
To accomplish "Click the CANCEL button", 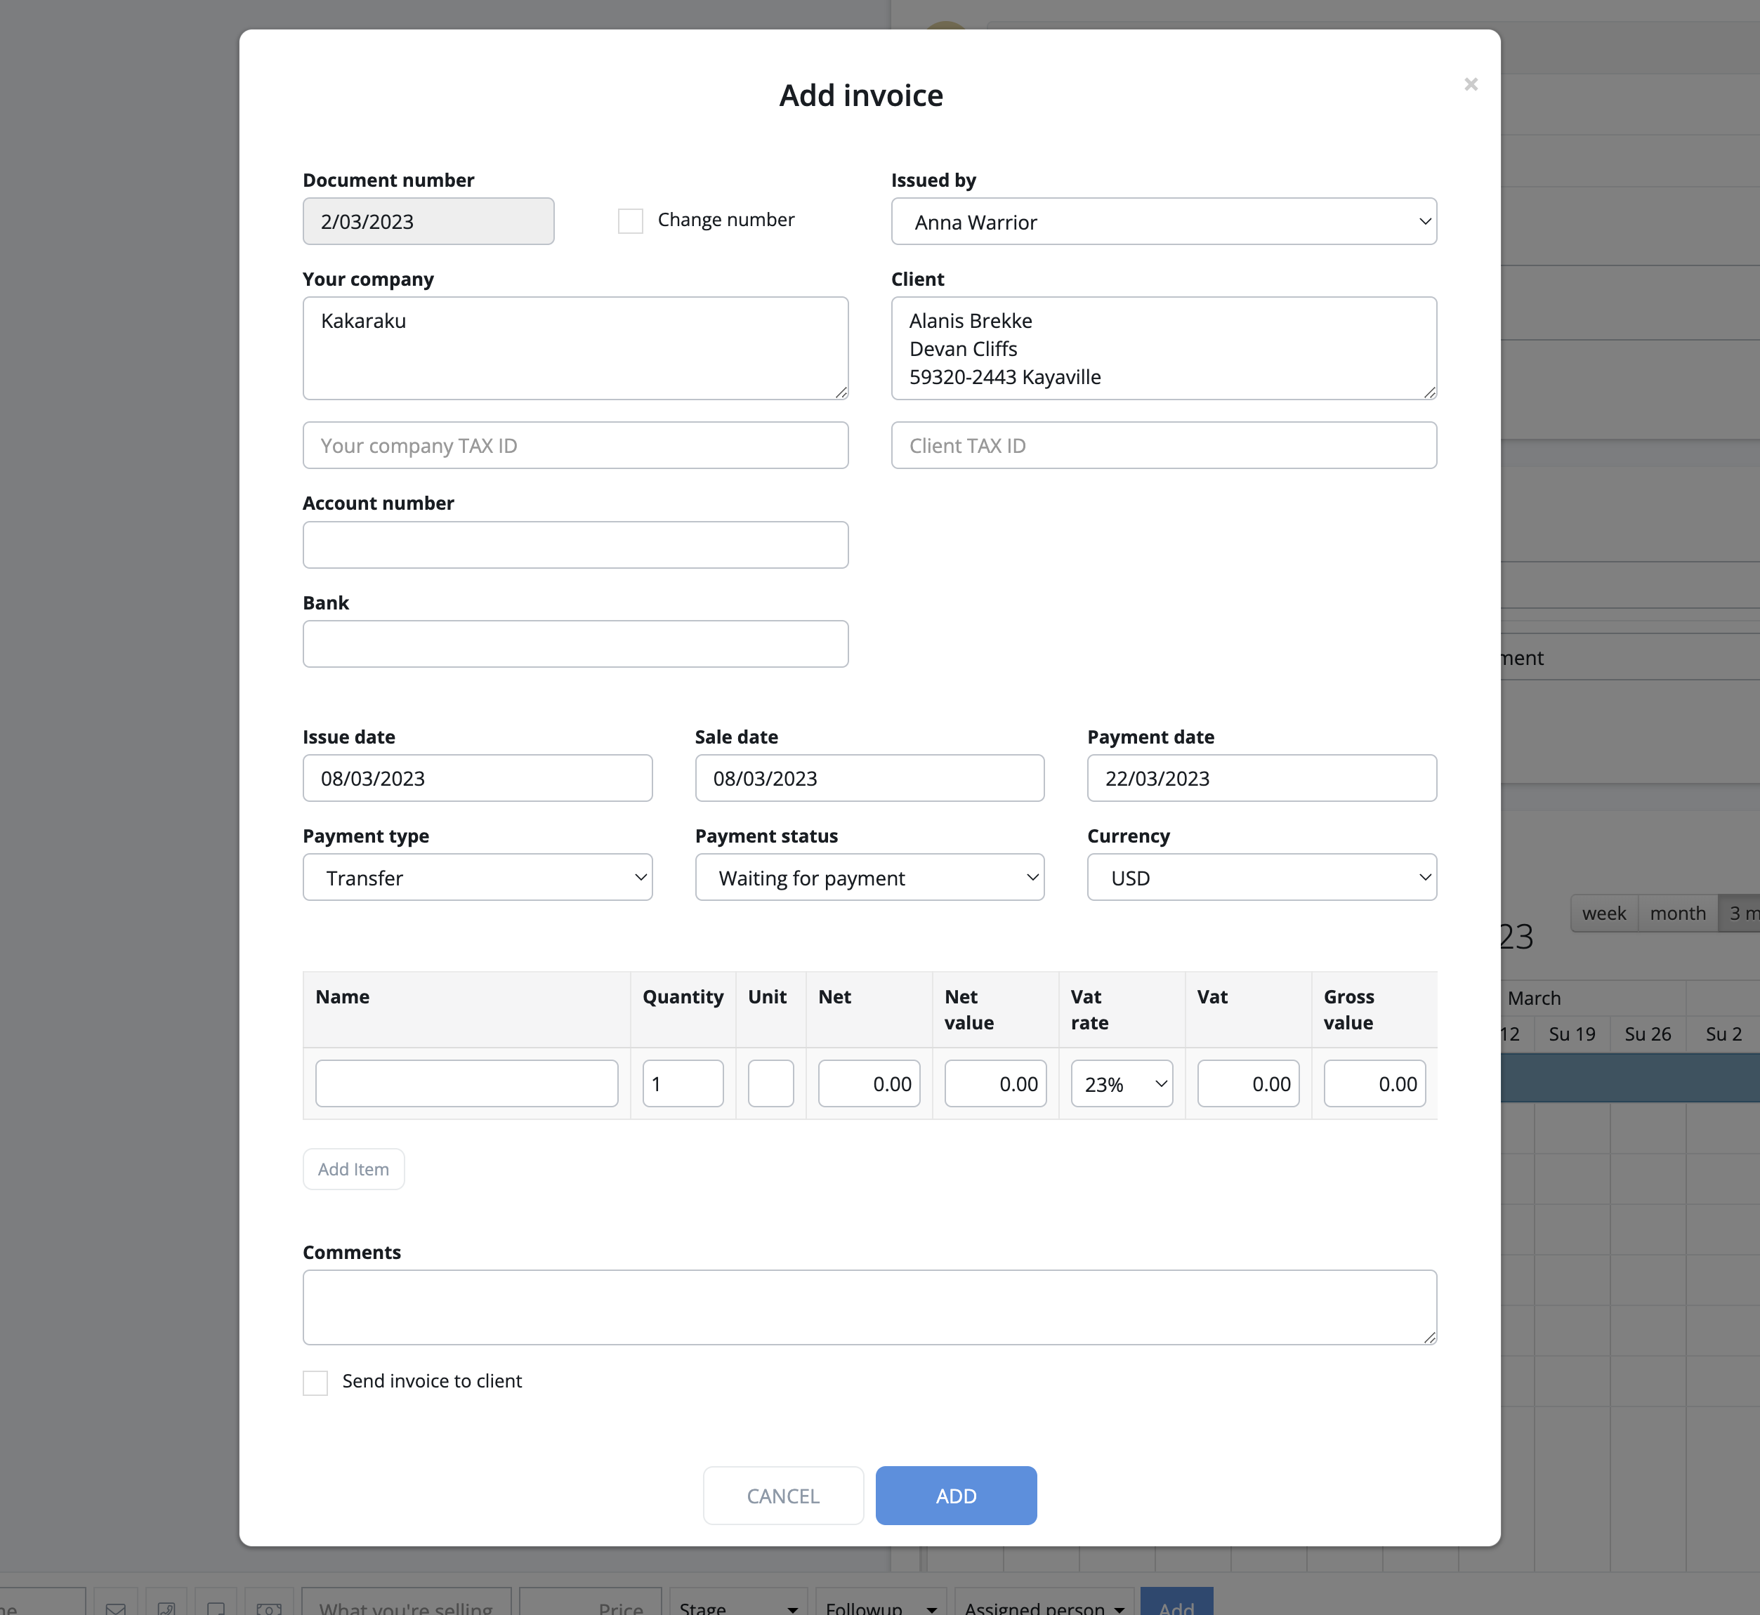I will point(783,1495).
